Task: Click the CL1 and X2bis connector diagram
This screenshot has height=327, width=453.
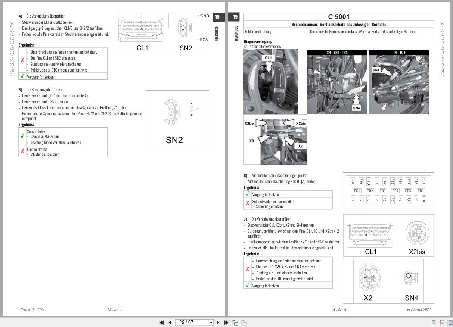Action: (388, 236)
